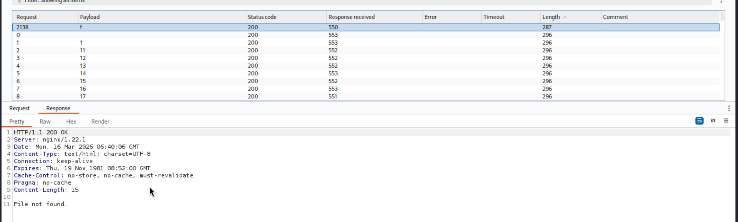Click the Error column header

coord(430,17)
